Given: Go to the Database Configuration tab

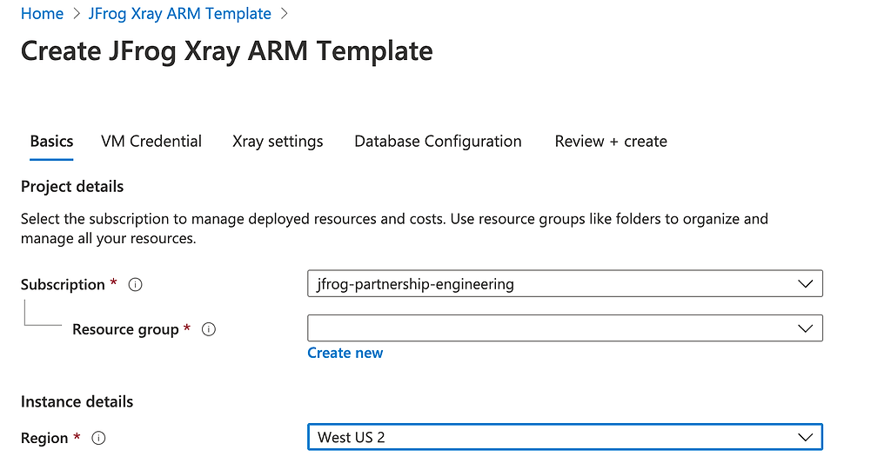Looking at the screenshot, I should point(439,142).
